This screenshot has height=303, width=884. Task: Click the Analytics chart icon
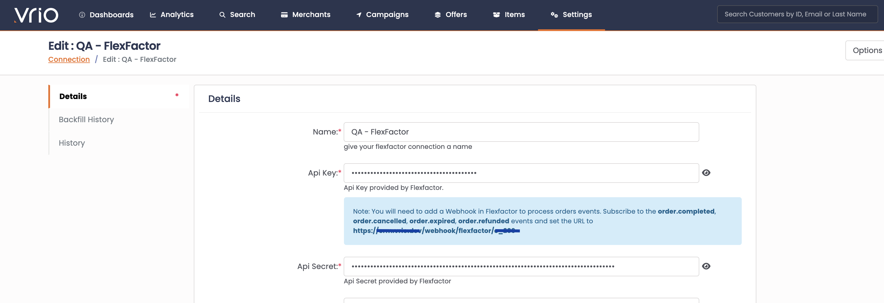[153, 15]
